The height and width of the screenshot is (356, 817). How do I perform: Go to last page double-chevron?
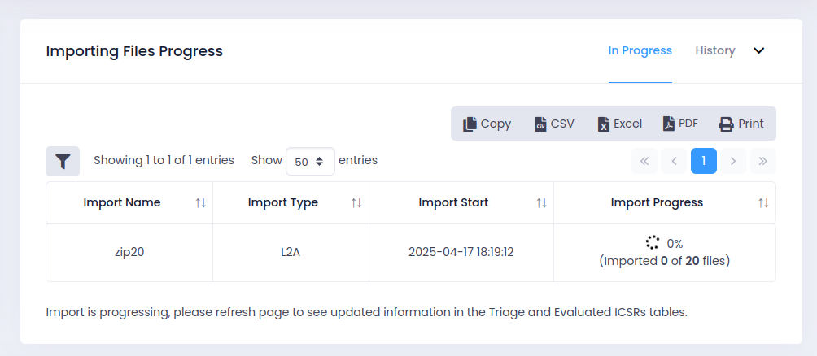[762, 161]
